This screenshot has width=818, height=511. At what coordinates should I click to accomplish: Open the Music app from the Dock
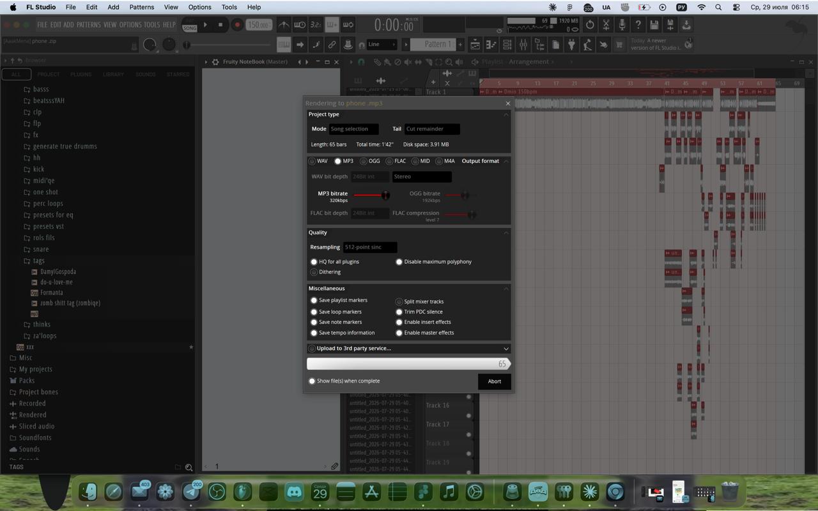pyautogui.click(x=449, y=492)
